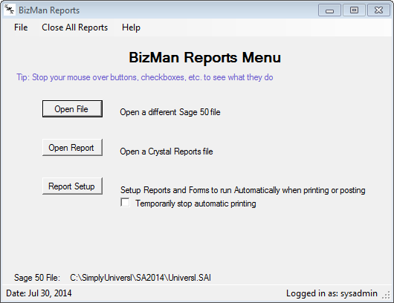This screenshot has height=303, width=394.
Task: Click the Open Report button
Action: coord(72,148)
